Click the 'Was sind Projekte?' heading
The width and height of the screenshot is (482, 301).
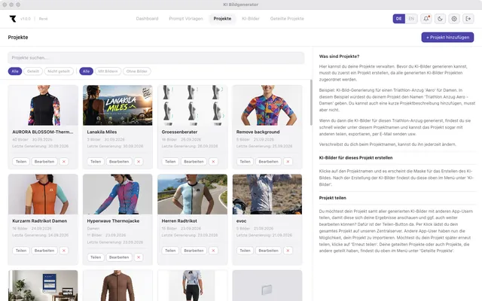click(339, 56)
